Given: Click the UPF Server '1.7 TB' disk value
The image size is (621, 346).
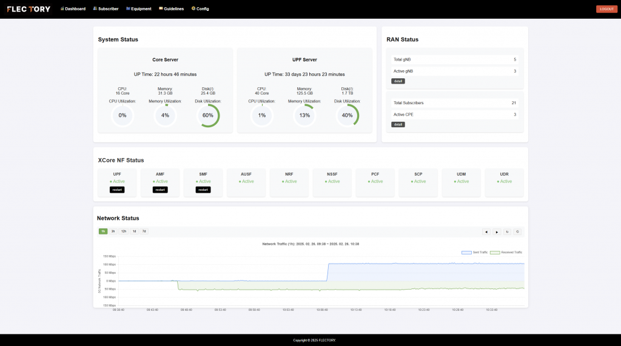Looking at the screenshot, I should tap(347, 93).
